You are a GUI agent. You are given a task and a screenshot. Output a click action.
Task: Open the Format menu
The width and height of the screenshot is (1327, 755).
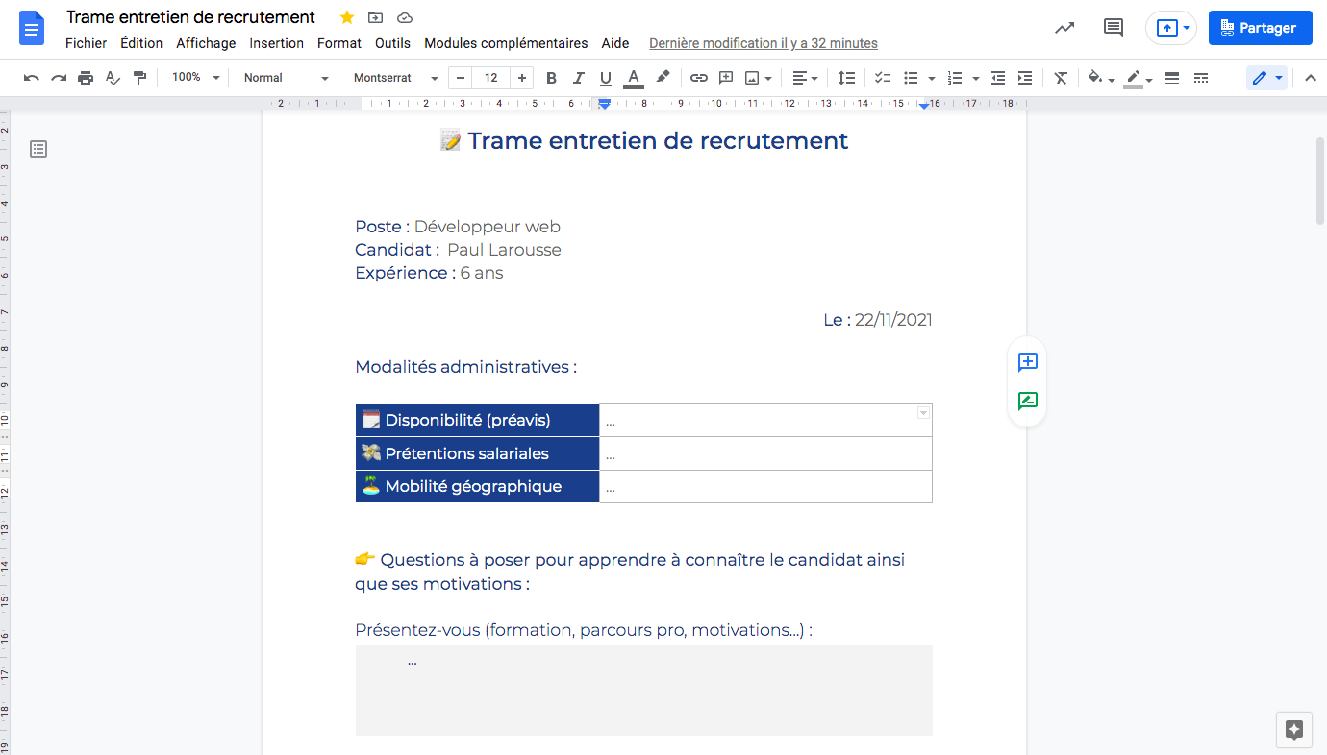339,43
